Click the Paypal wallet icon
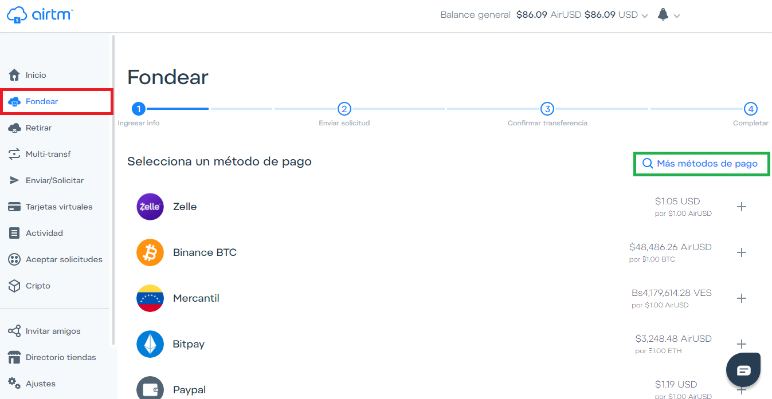Screen dimensions: 772x399 tap(150, 388)
